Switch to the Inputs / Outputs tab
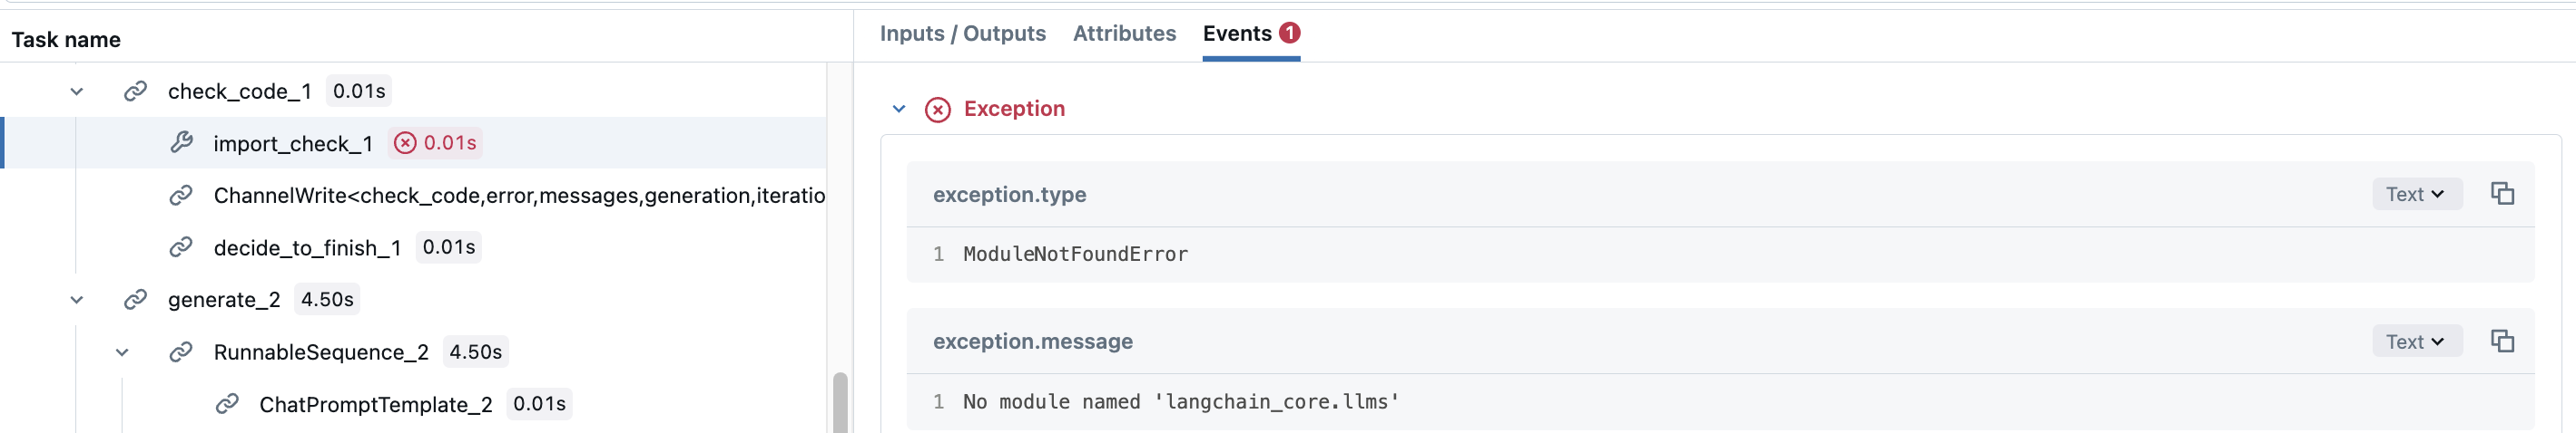This screenshot has width=2576, height=433. point(962,33)
